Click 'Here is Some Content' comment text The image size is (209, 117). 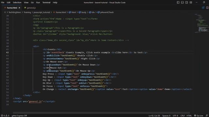click(x=104, y=40)
